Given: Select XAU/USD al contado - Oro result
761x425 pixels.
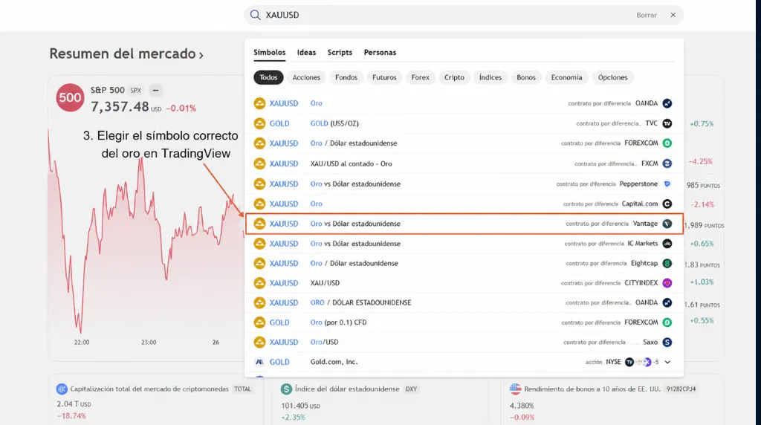Looking at the screenshot, I should (x=464, y=163).
